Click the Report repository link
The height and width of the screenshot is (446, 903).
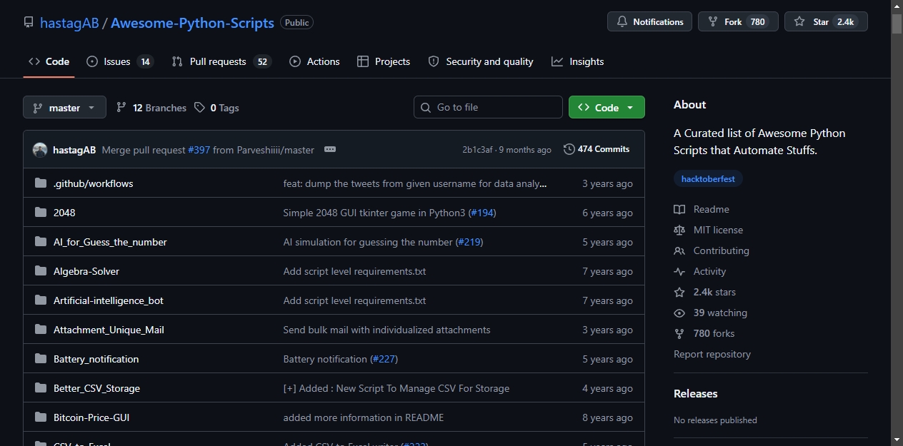(x=712, y=354)
